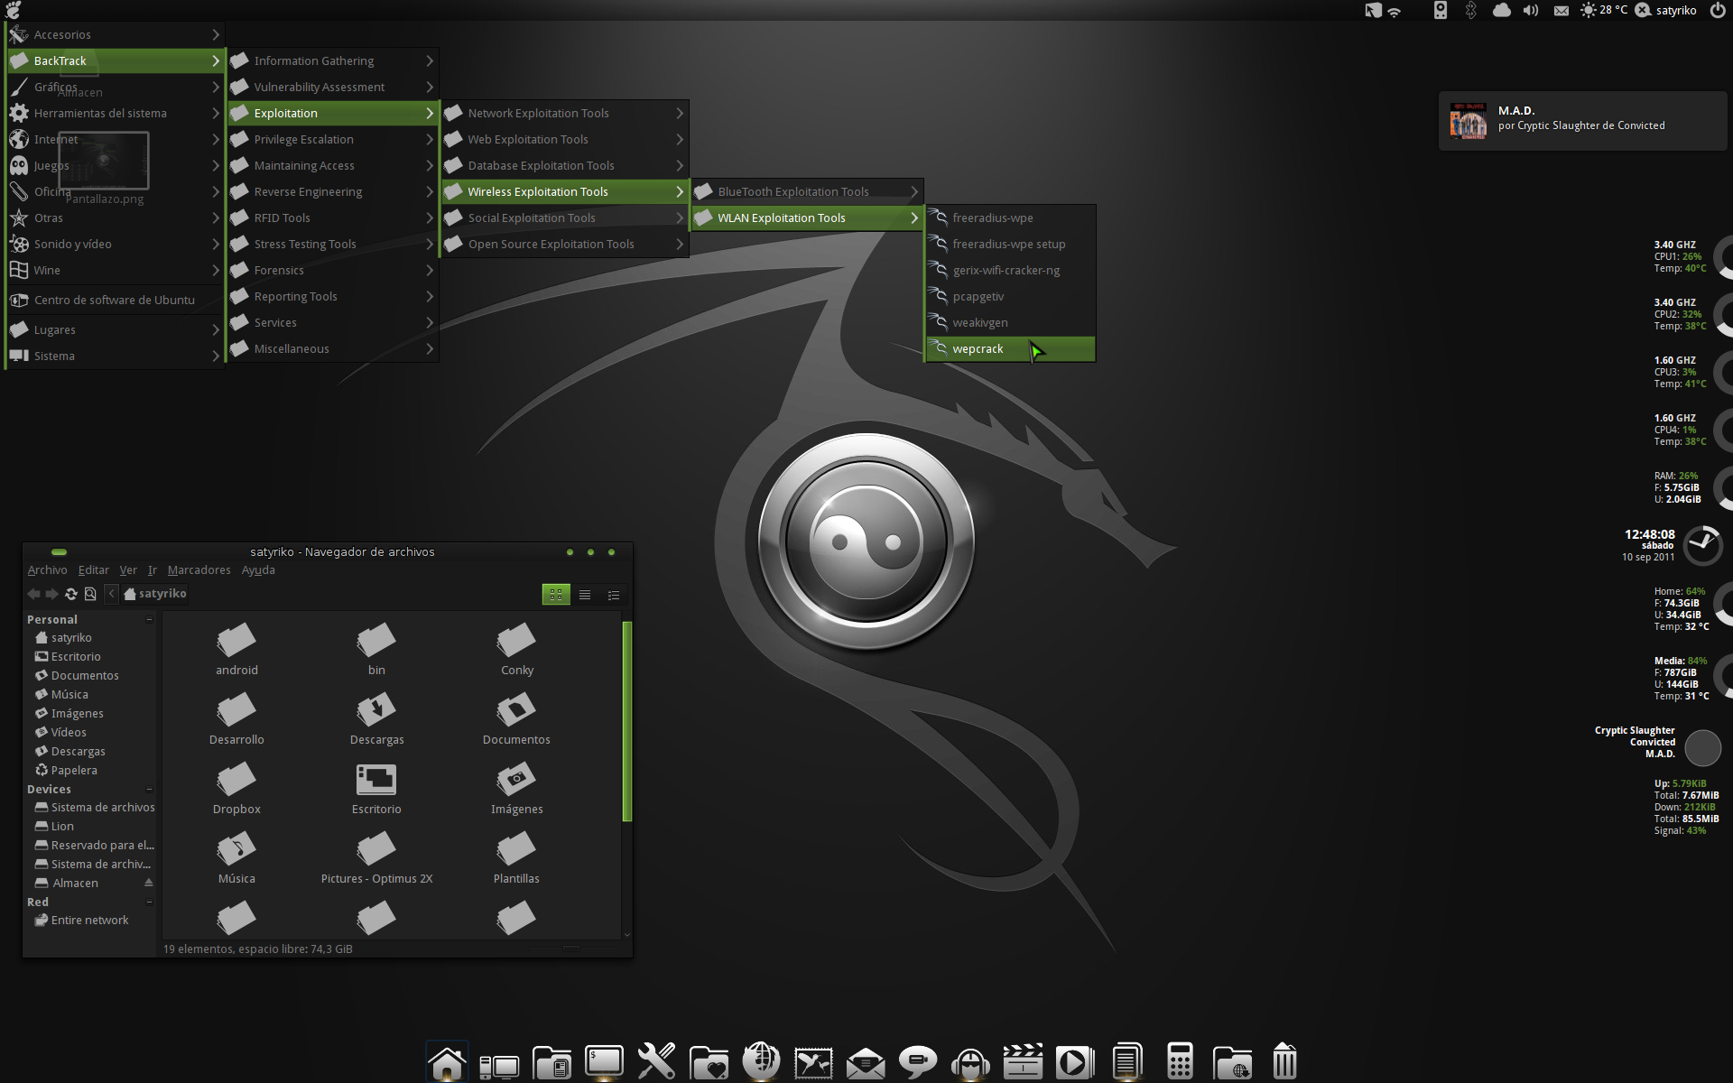Open weather indicator showing 28 °C
Image resolution: width=1733 pixels, height=1083 pixels.
1604,11
